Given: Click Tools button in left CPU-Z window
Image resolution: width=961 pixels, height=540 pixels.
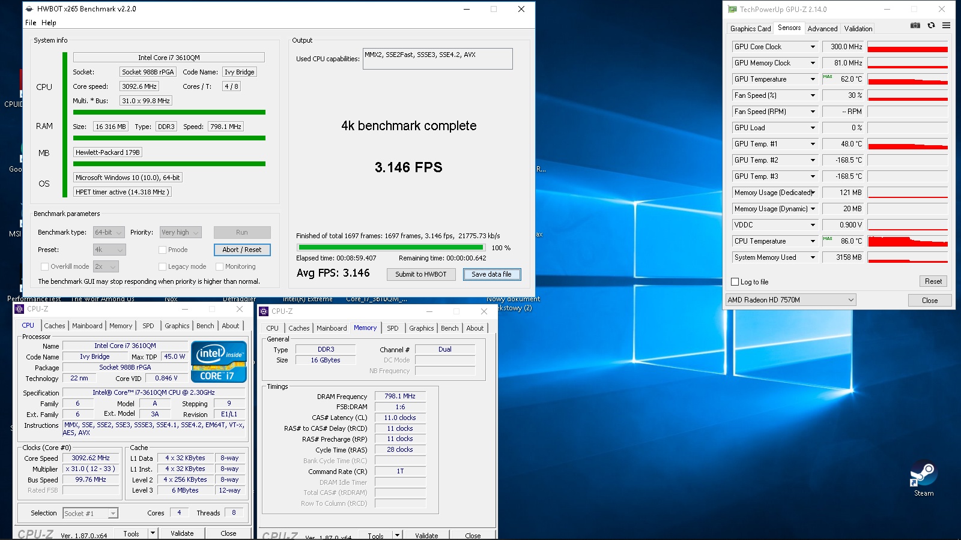Looking at the screenshot, I should click(131, 533).
